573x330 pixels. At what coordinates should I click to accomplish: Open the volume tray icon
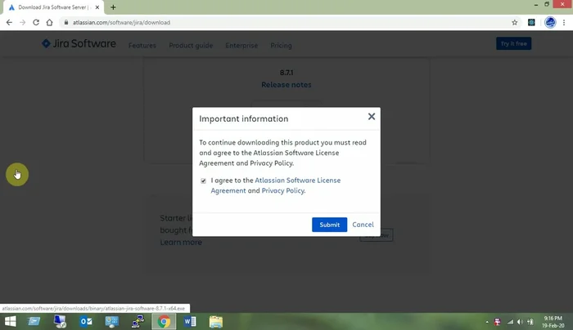520,322
